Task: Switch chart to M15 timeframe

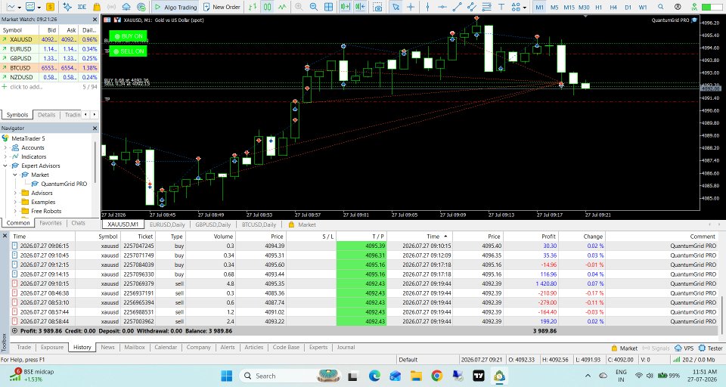Action: tap(569, 8)
